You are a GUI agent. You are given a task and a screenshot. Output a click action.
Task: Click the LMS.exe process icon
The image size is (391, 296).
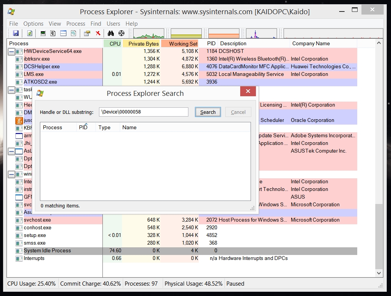19,74
